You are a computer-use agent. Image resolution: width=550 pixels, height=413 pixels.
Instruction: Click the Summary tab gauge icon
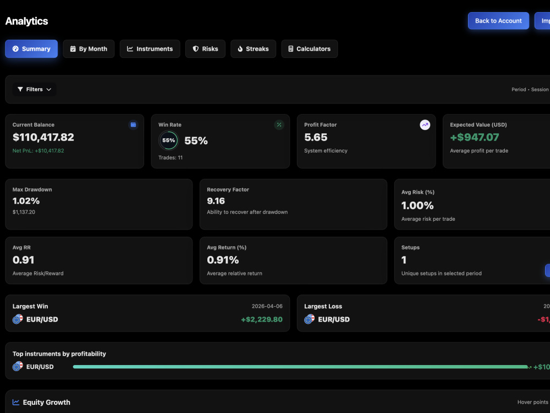tap(15, 49)
